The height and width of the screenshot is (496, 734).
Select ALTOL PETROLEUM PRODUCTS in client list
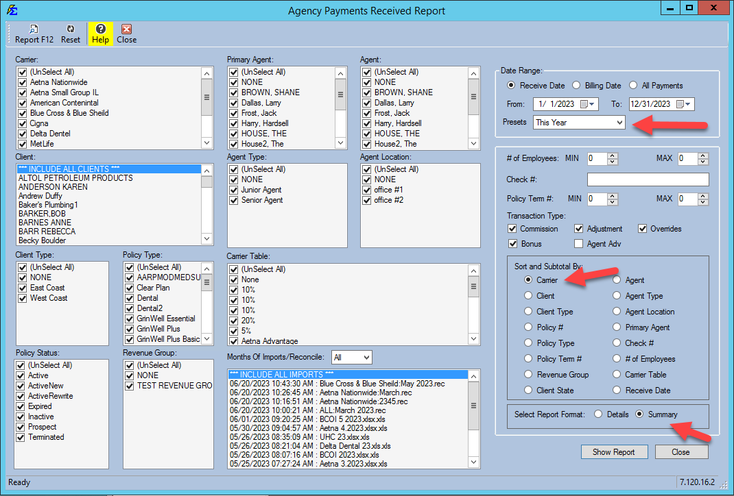tap(75, 178)
